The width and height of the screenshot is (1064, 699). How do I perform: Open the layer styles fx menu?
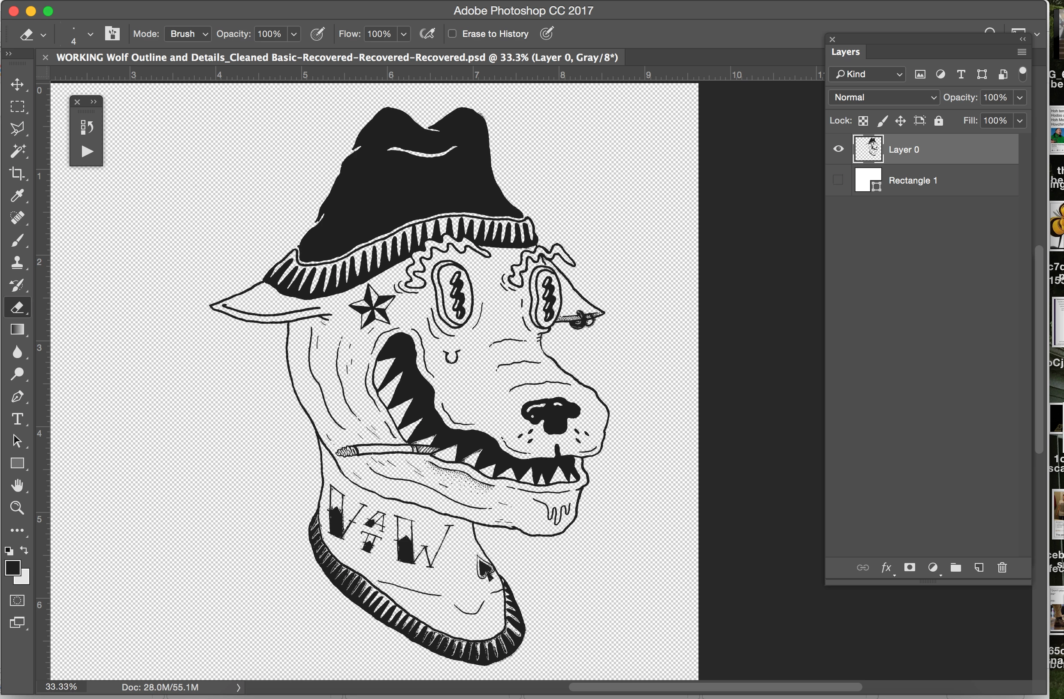(x=886, y=568)
